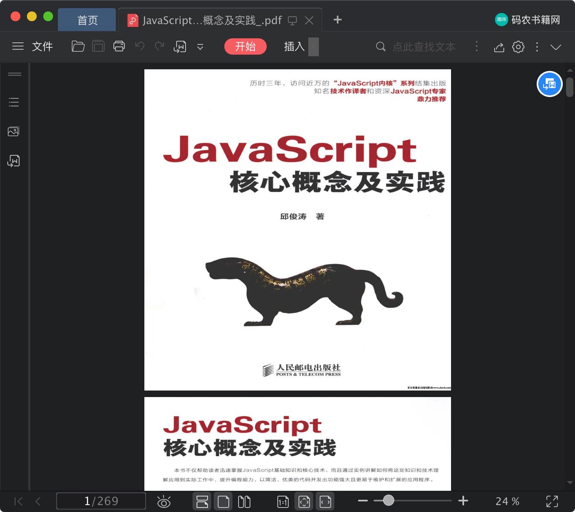575x512 pixels.
Task: Click the print icon
Action: pyautogui.click(x=119, y=46)
